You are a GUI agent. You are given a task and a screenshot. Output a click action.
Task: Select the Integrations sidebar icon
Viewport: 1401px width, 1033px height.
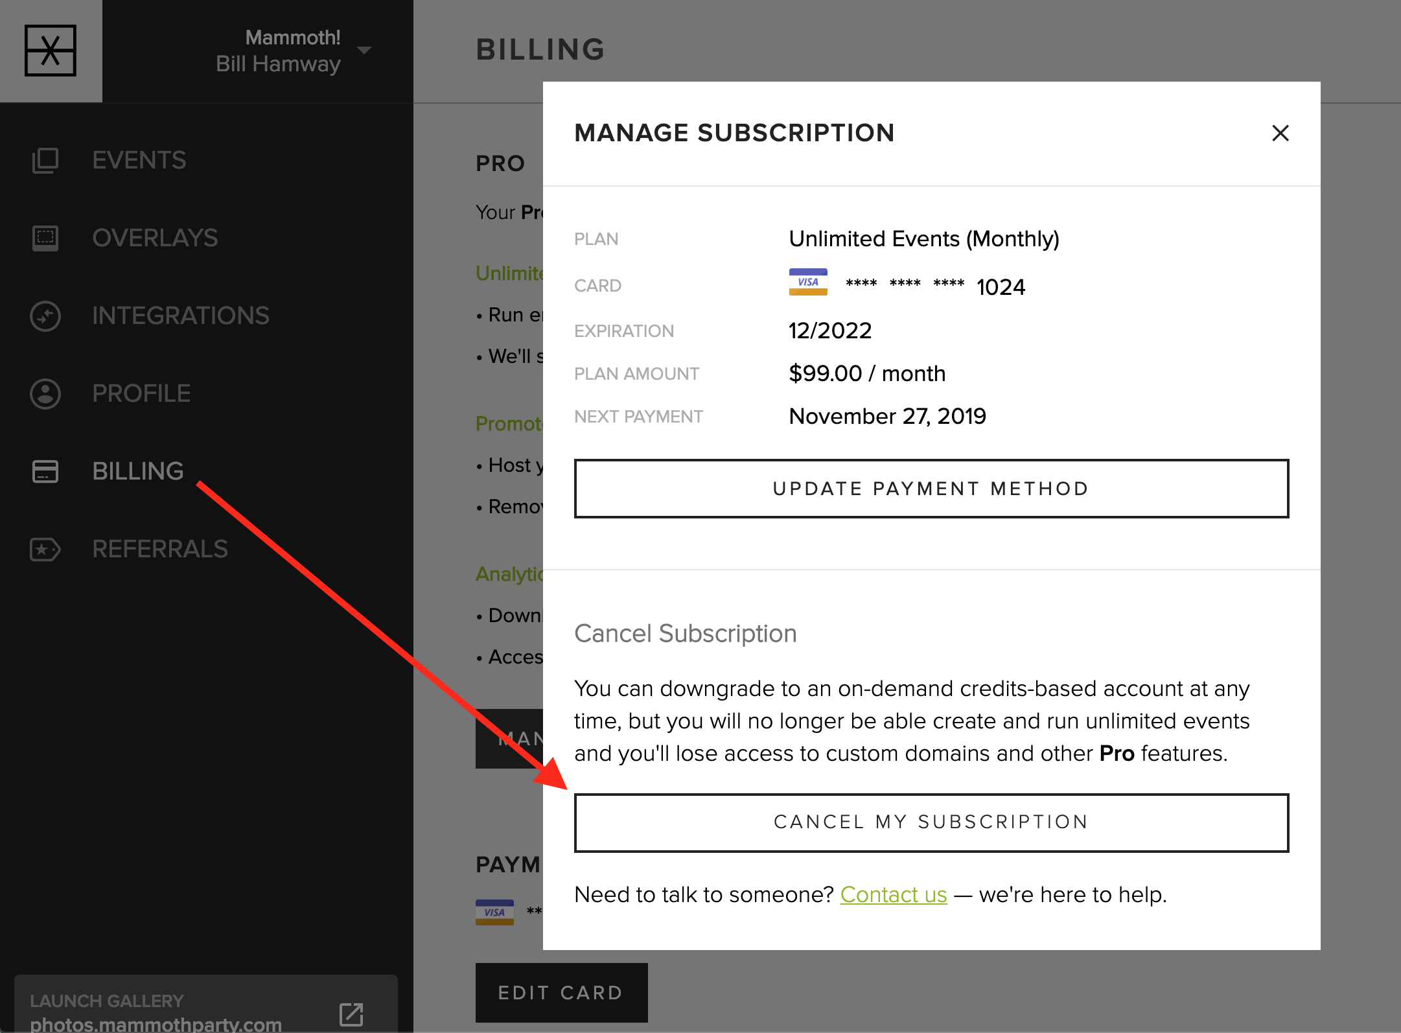pyautogui.click(x=45, y=316)
